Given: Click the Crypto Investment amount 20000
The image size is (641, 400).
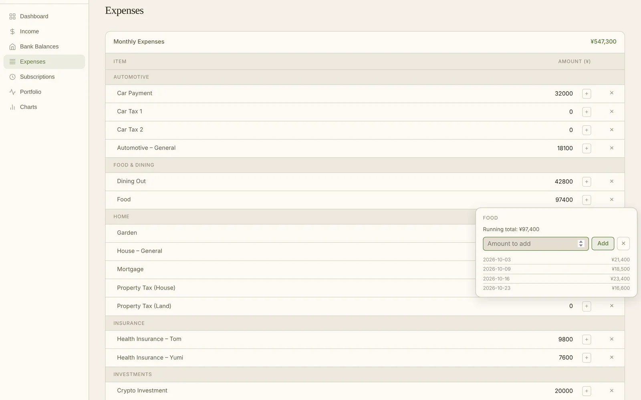Looking at the screenshot, I should [x=564, y=391].
